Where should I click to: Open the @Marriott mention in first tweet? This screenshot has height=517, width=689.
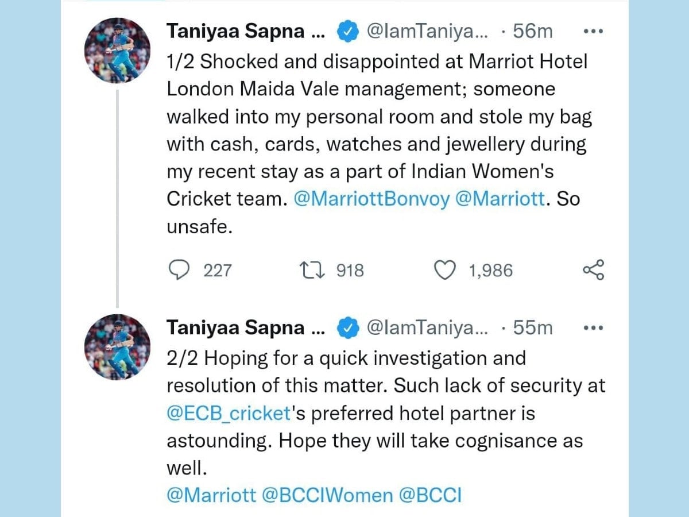(x=500, y=199)
